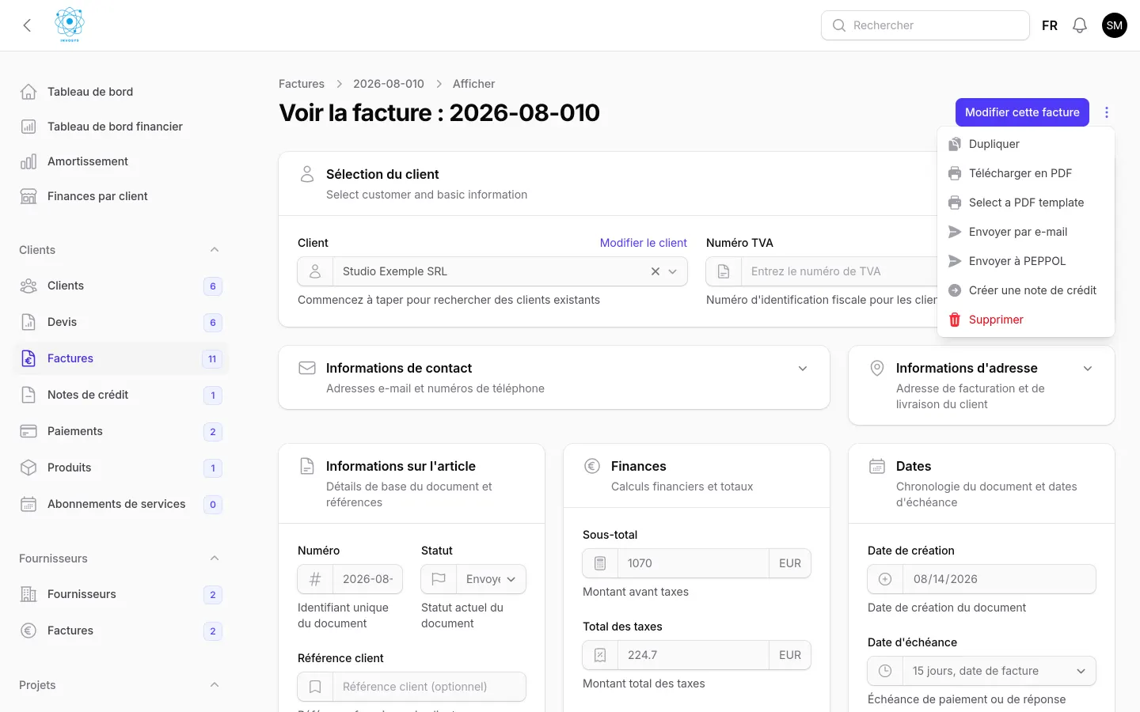1140x712 pixels.
Task: Expand Informations d'adresse section
Action: pos(1088,369)
